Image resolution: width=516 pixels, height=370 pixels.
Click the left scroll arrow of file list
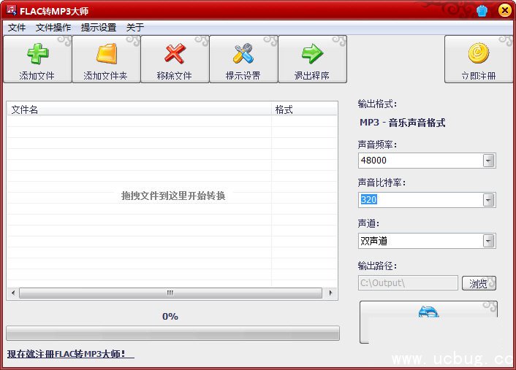coord(13,293)
